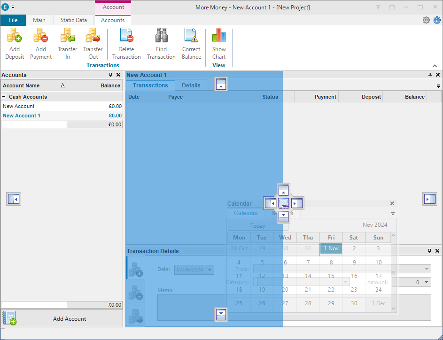Screen dimensions: 443x340
Task: Click the Delete Transaction icon
Action: (x=126, y=36)
